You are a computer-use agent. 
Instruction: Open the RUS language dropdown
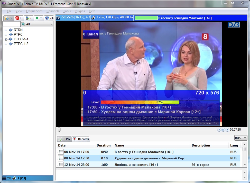tap(241, 138)
